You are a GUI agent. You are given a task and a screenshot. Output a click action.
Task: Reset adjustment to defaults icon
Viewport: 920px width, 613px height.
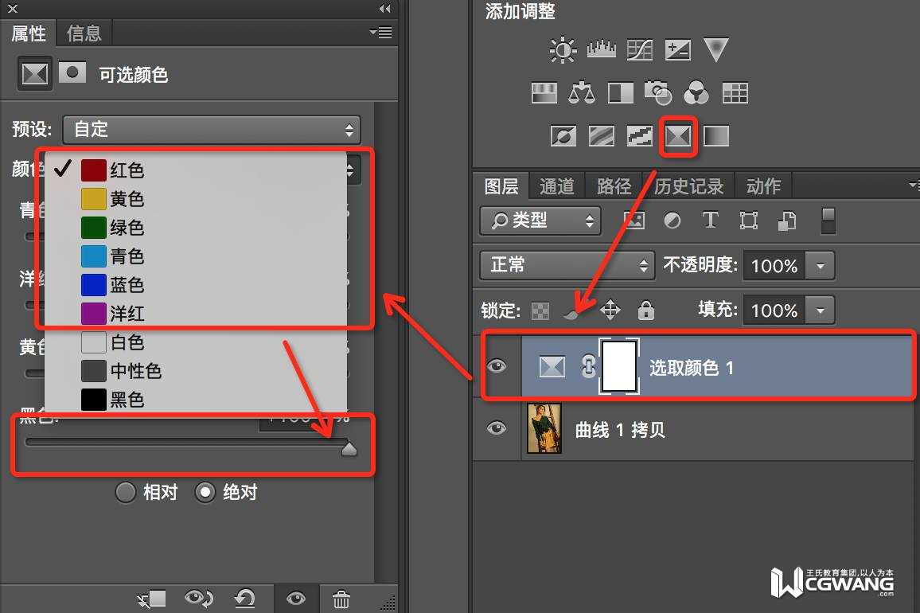pyautogui.click(x=244, y=599)
